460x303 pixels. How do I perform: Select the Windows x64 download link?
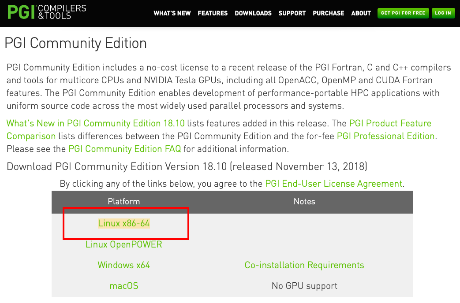pos(124,265)
